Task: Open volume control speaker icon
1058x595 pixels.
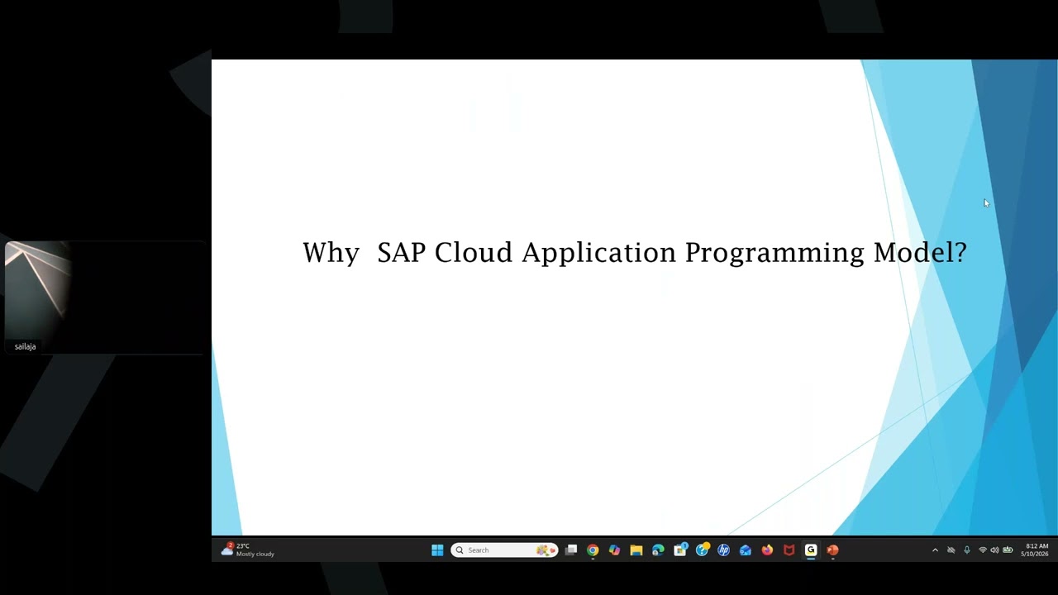Action: (994, 550)
